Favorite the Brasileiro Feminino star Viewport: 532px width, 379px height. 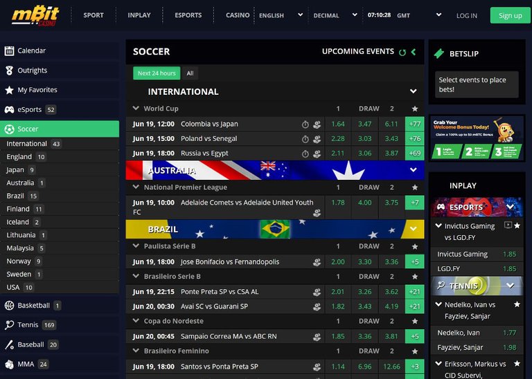coord(415,351)
